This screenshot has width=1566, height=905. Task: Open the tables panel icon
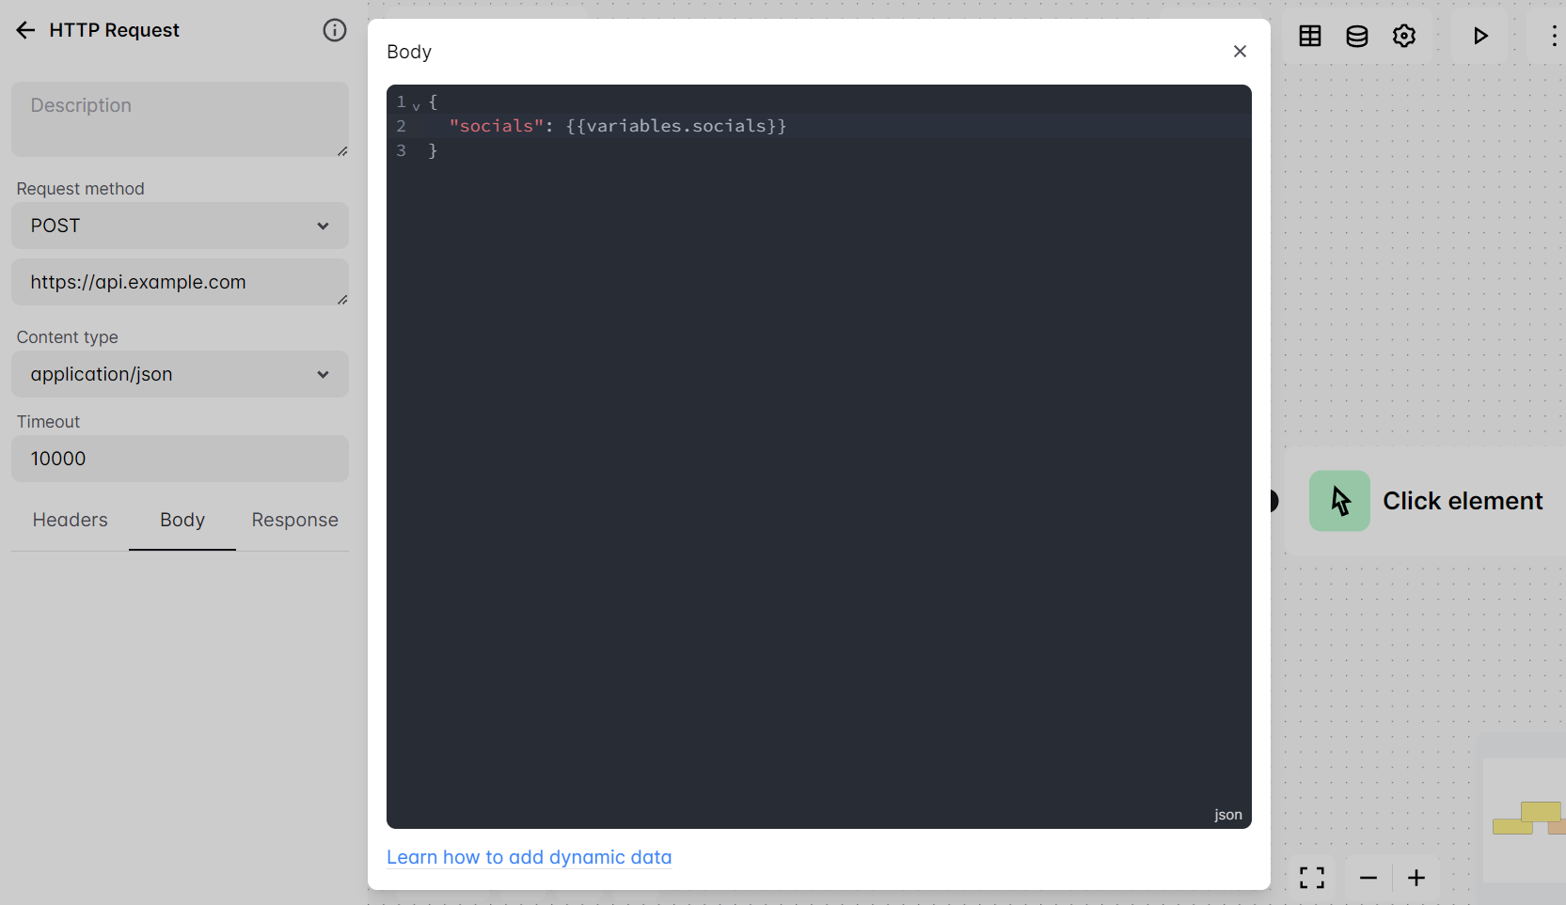[1310, 36]
